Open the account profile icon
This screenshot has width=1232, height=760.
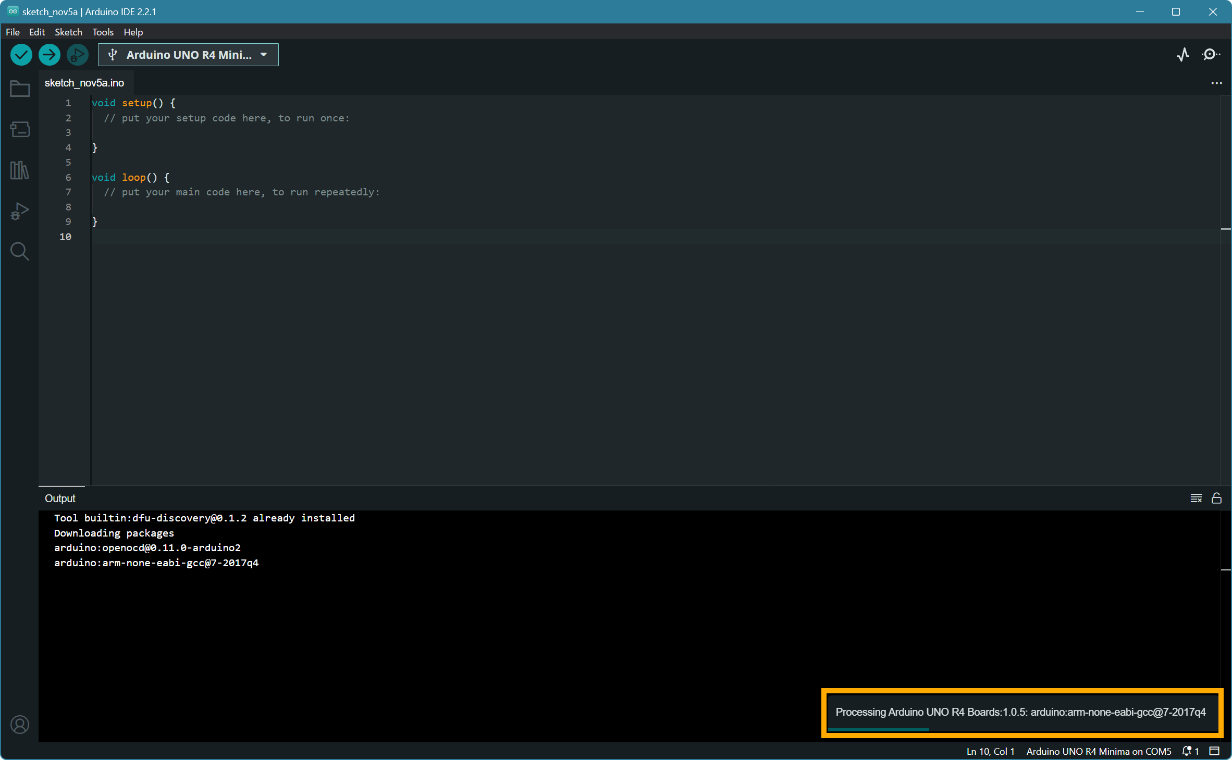pyautogui.click(x=20, y=725)
